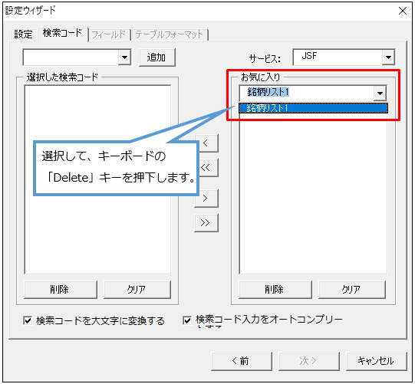
Task: Toggle 検索コードを大文字に変換する checkbox
Action: click(x=28, y=320)
